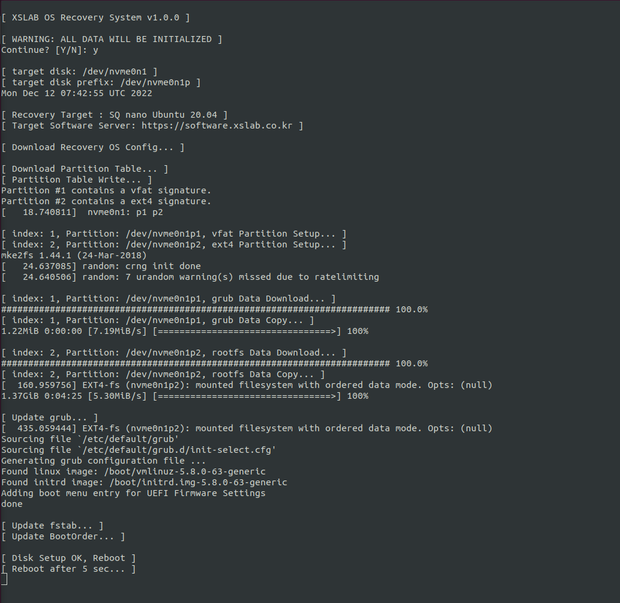Click the target disk /dev/nvme0n1 line

[79, 71]
